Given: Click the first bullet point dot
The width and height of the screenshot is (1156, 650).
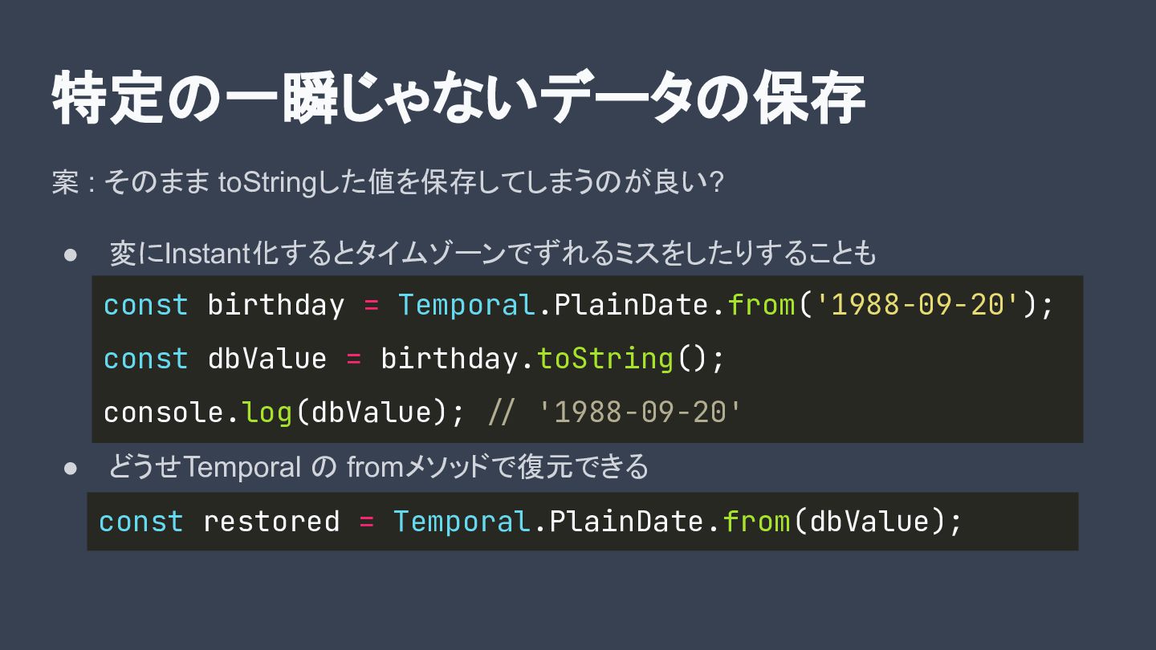Looking at the screenshot, I should tap(70, 254).
